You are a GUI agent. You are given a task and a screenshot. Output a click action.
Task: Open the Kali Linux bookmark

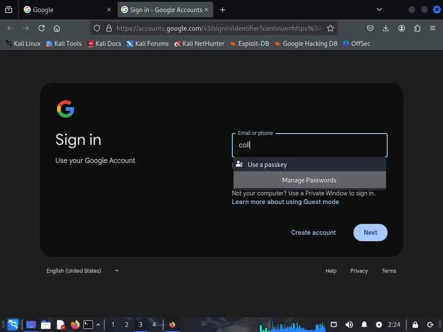coord(23,44)
